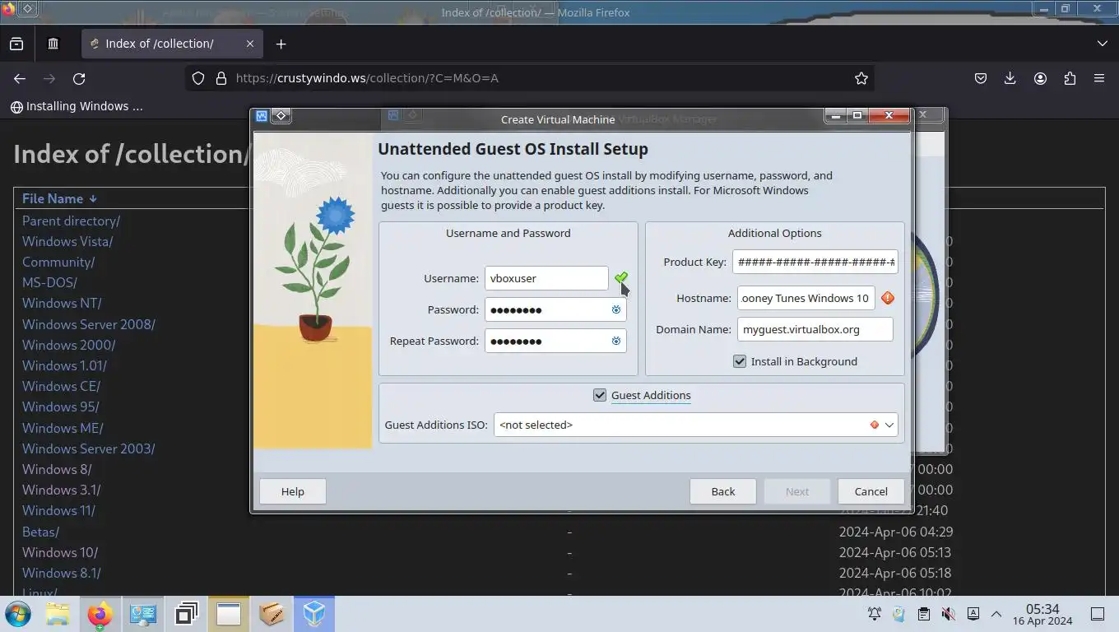Open the Firefox account menu

click(x=1040, y=78)
